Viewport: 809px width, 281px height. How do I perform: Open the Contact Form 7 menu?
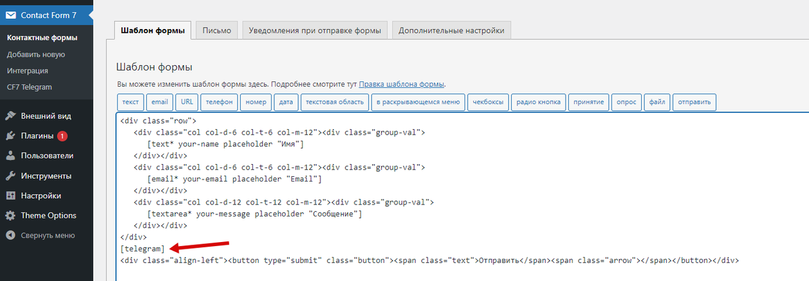[x=47, y=14]
